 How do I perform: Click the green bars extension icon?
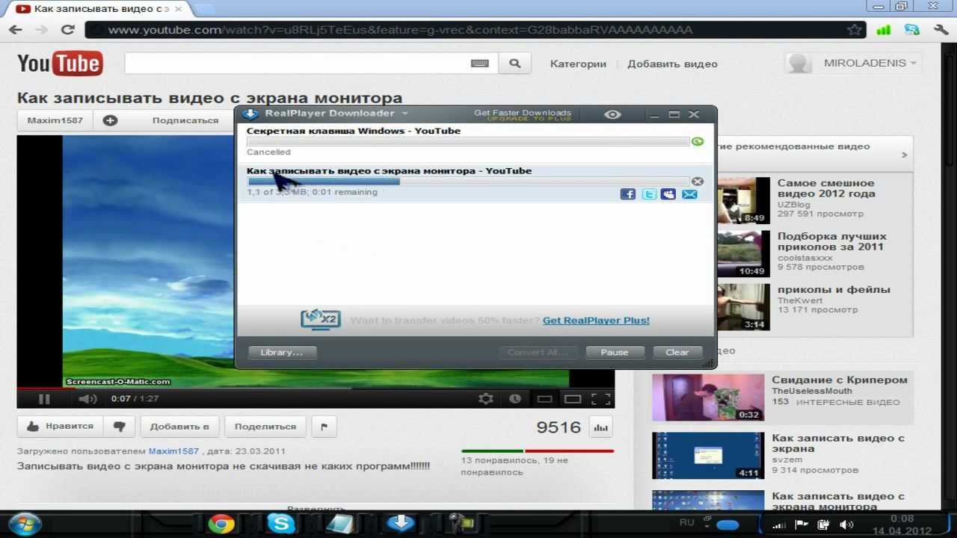coord(884,30)
